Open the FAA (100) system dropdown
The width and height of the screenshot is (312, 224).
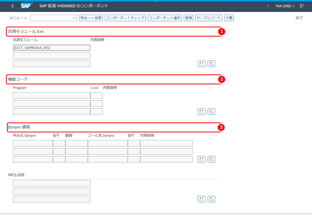tap(285, 6)
